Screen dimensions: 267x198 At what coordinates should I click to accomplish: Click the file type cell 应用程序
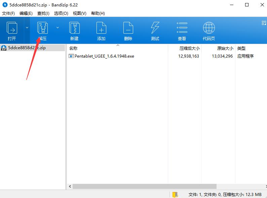point(245,56)
